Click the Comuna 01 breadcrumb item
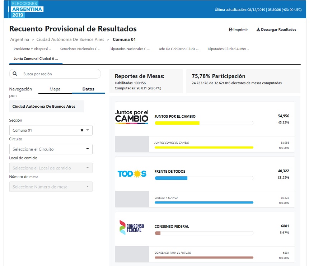 coord(124,39)
